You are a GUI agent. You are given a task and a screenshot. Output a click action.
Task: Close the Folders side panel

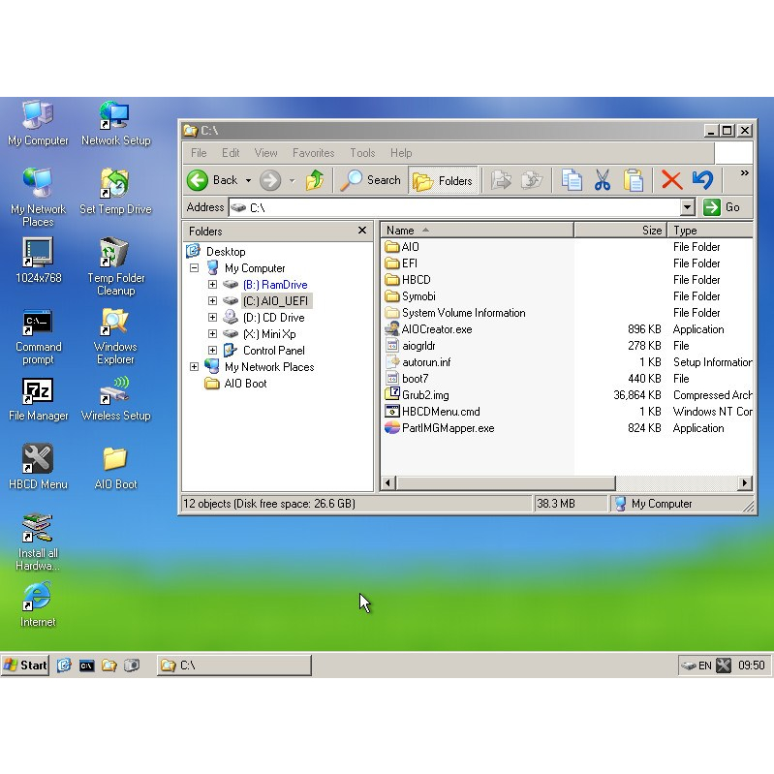click(362, 231)
